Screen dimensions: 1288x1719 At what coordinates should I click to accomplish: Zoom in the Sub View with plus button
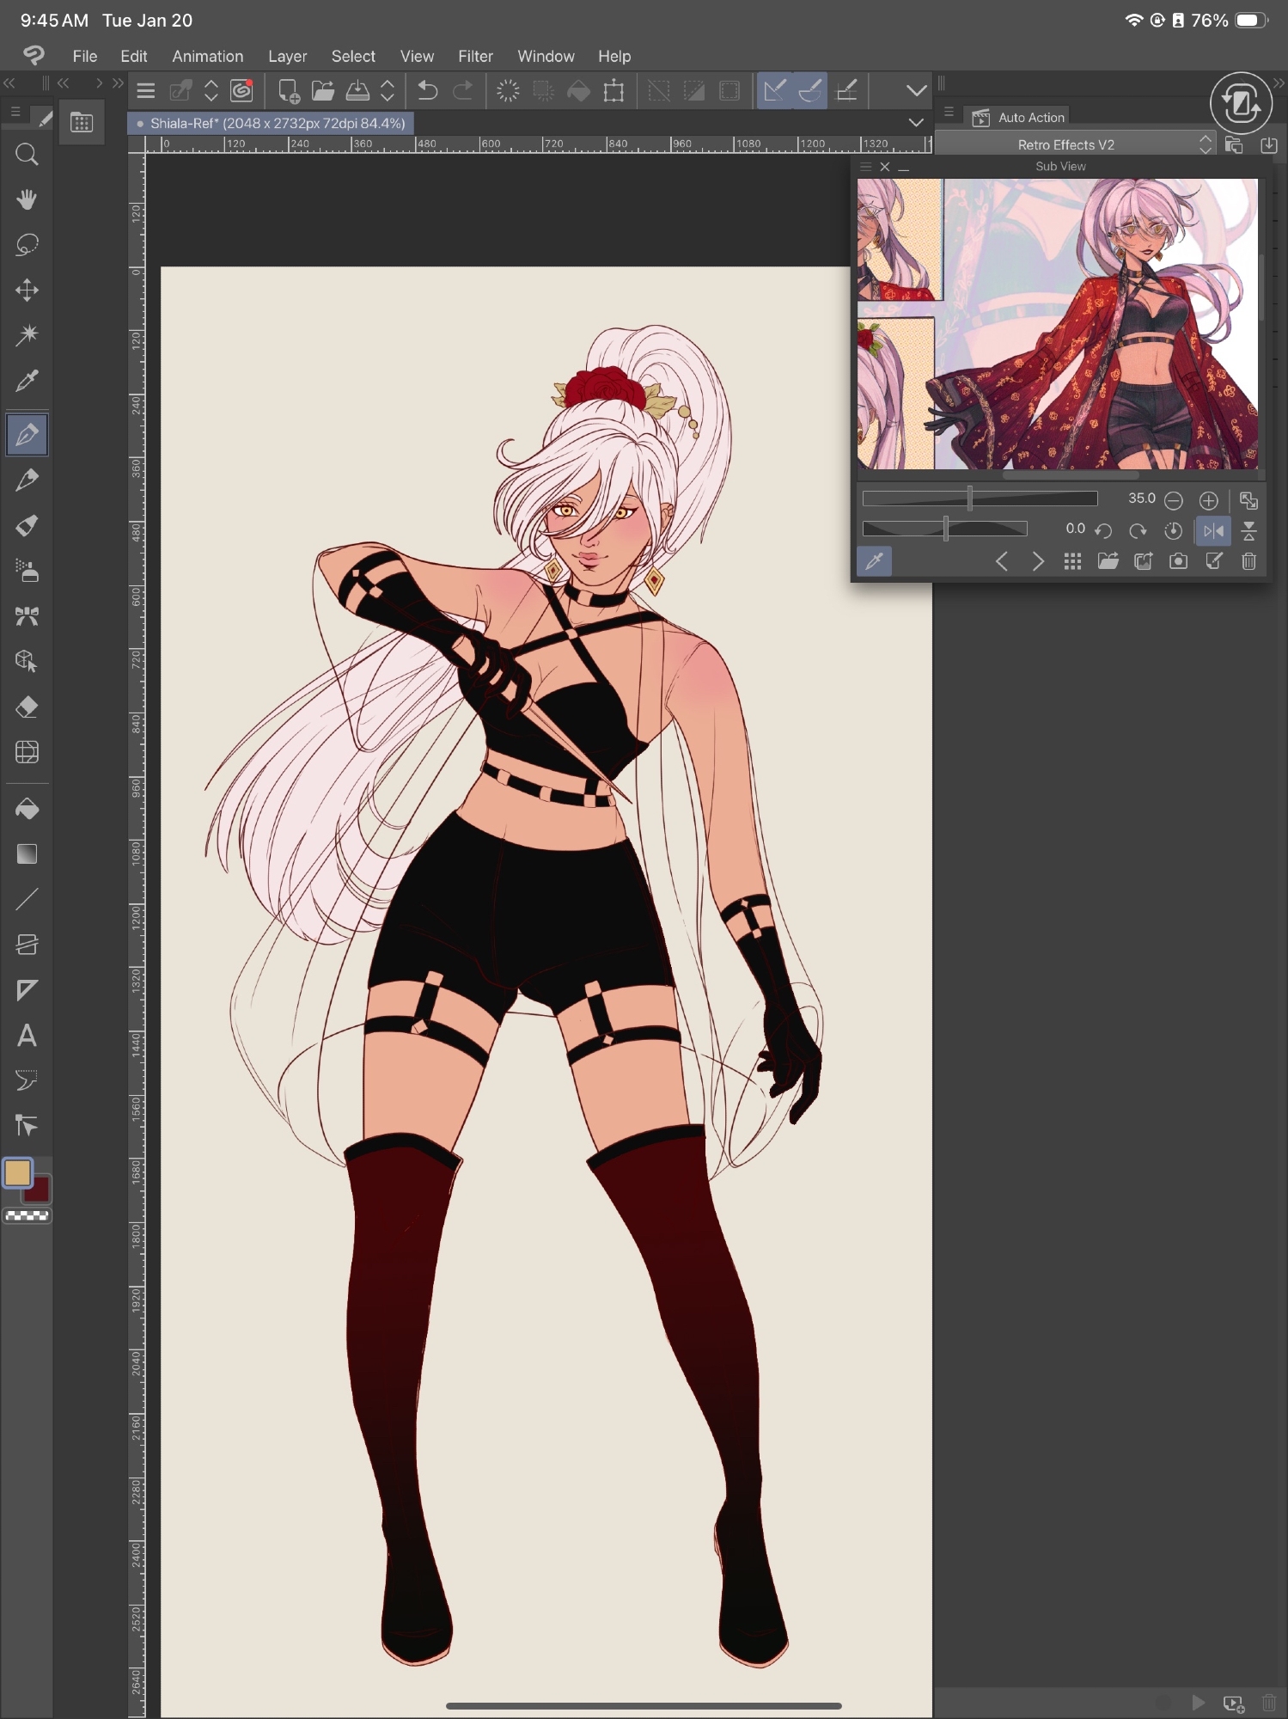(x=1208, y=499)
